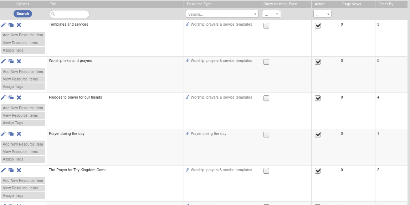410x205 pixels.
Task: Sort by the Order By column header
Action: [x=386, y=4]
